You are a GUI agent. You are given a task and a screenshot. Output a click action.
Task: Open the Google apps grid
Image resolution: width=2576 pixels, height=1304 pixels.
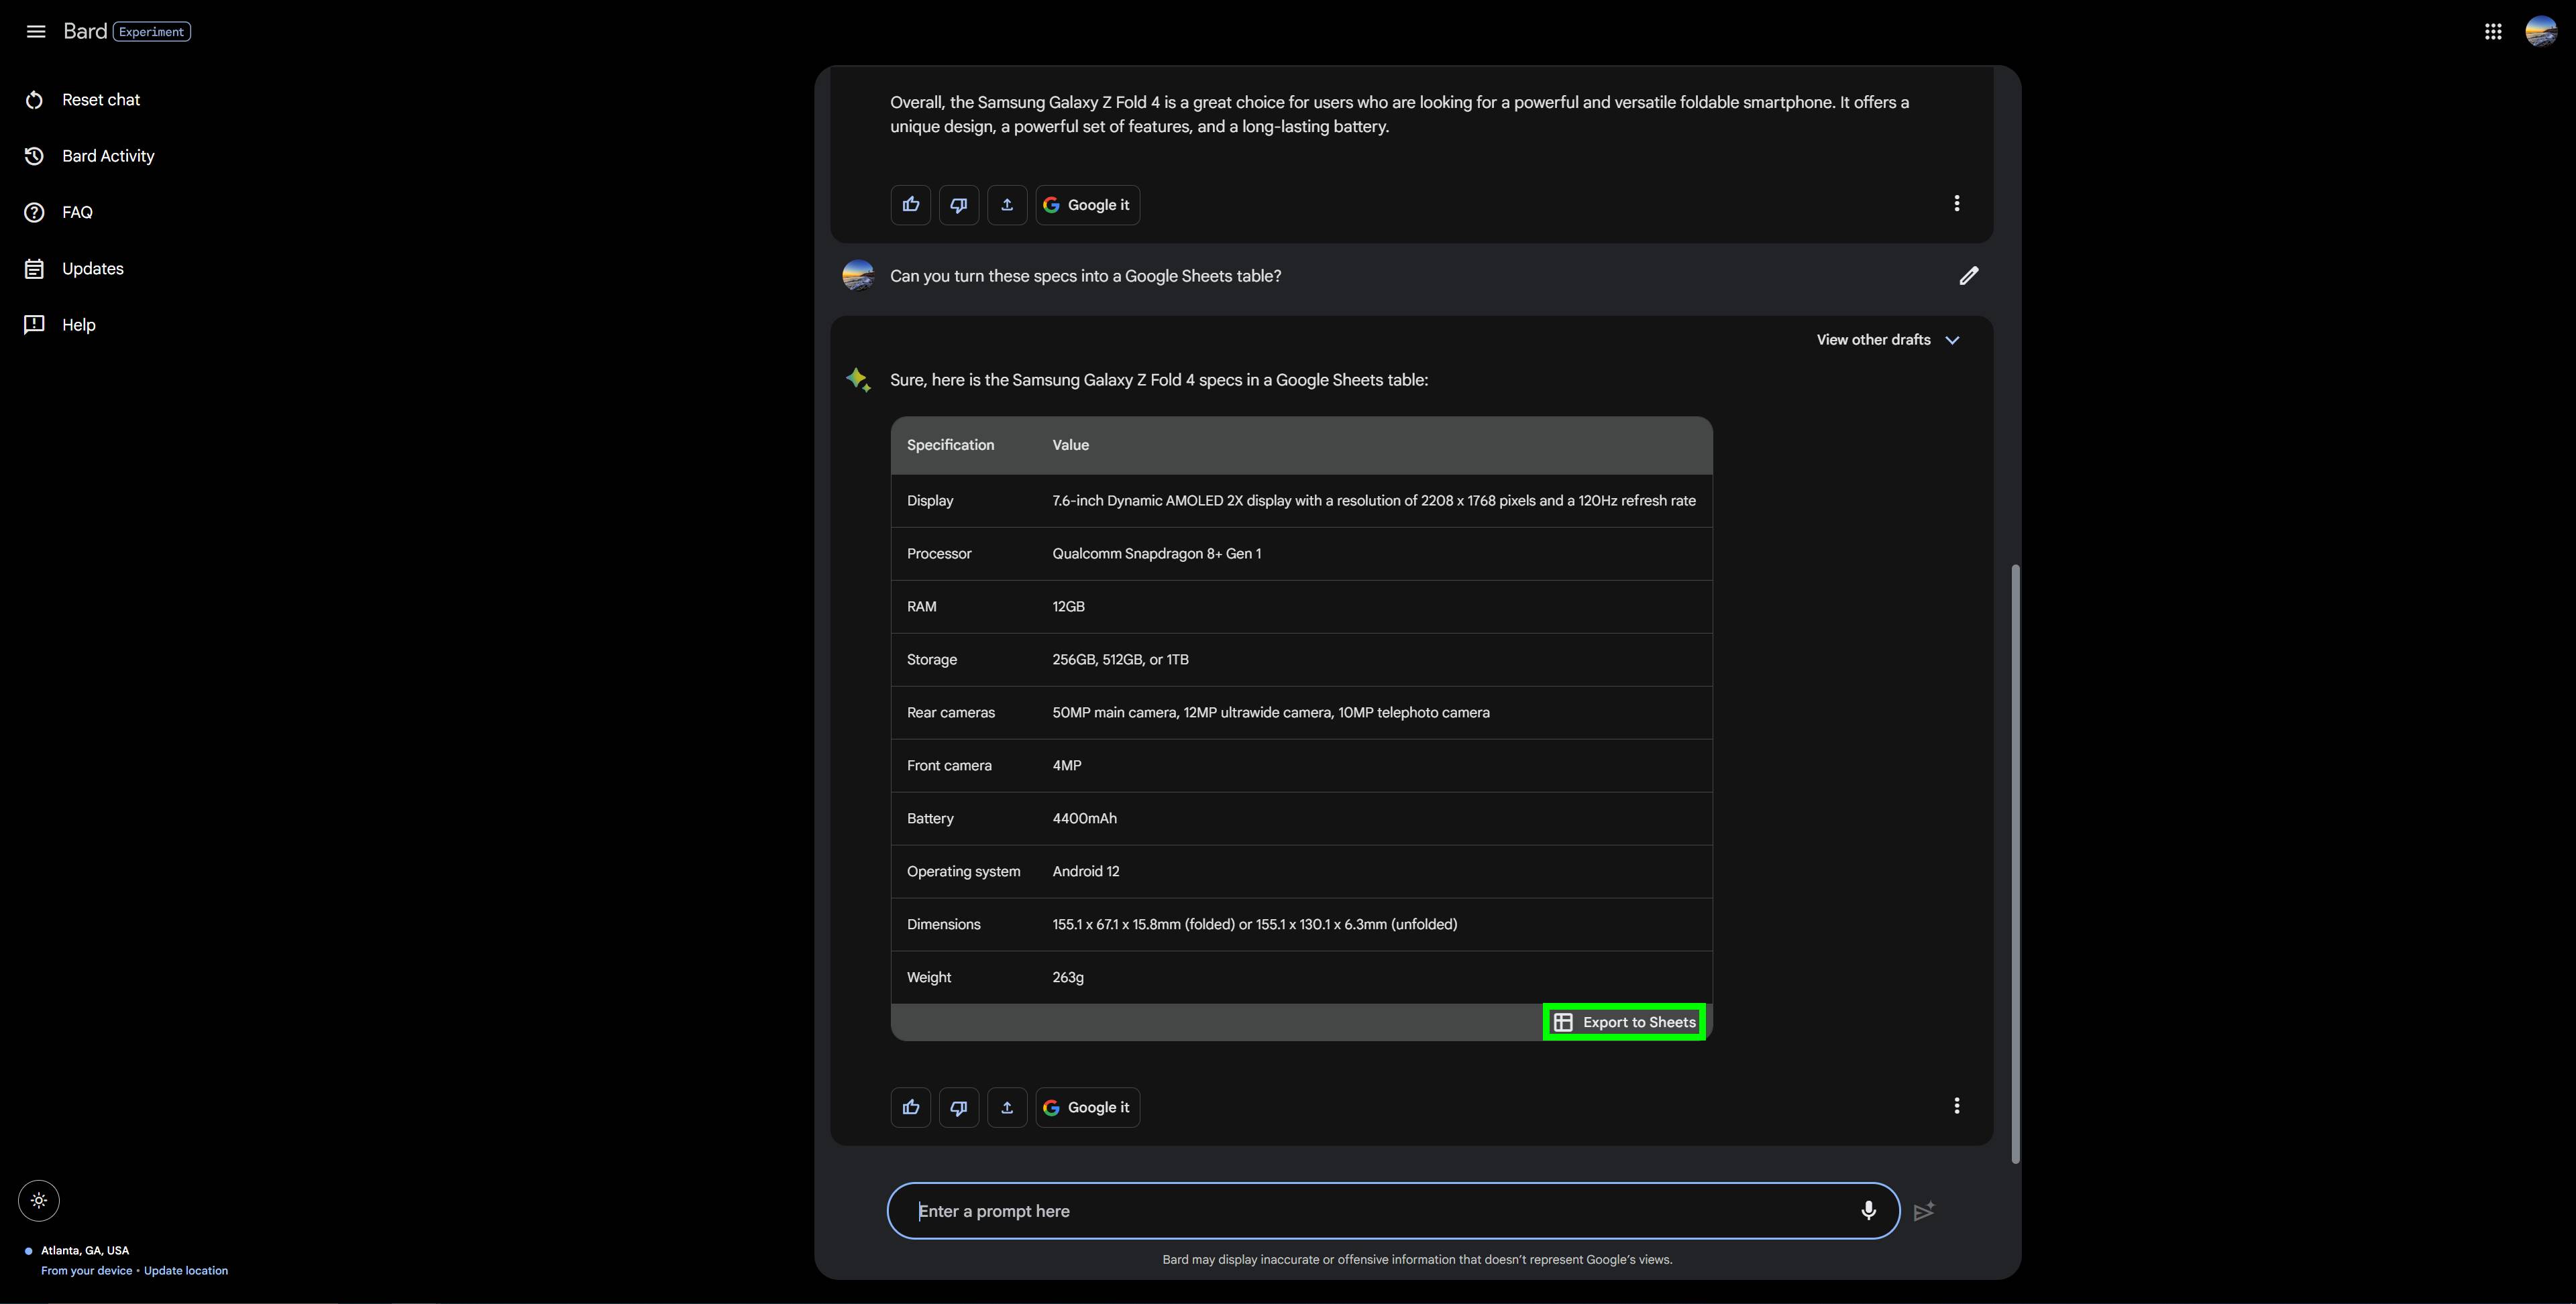(2493, 31)
